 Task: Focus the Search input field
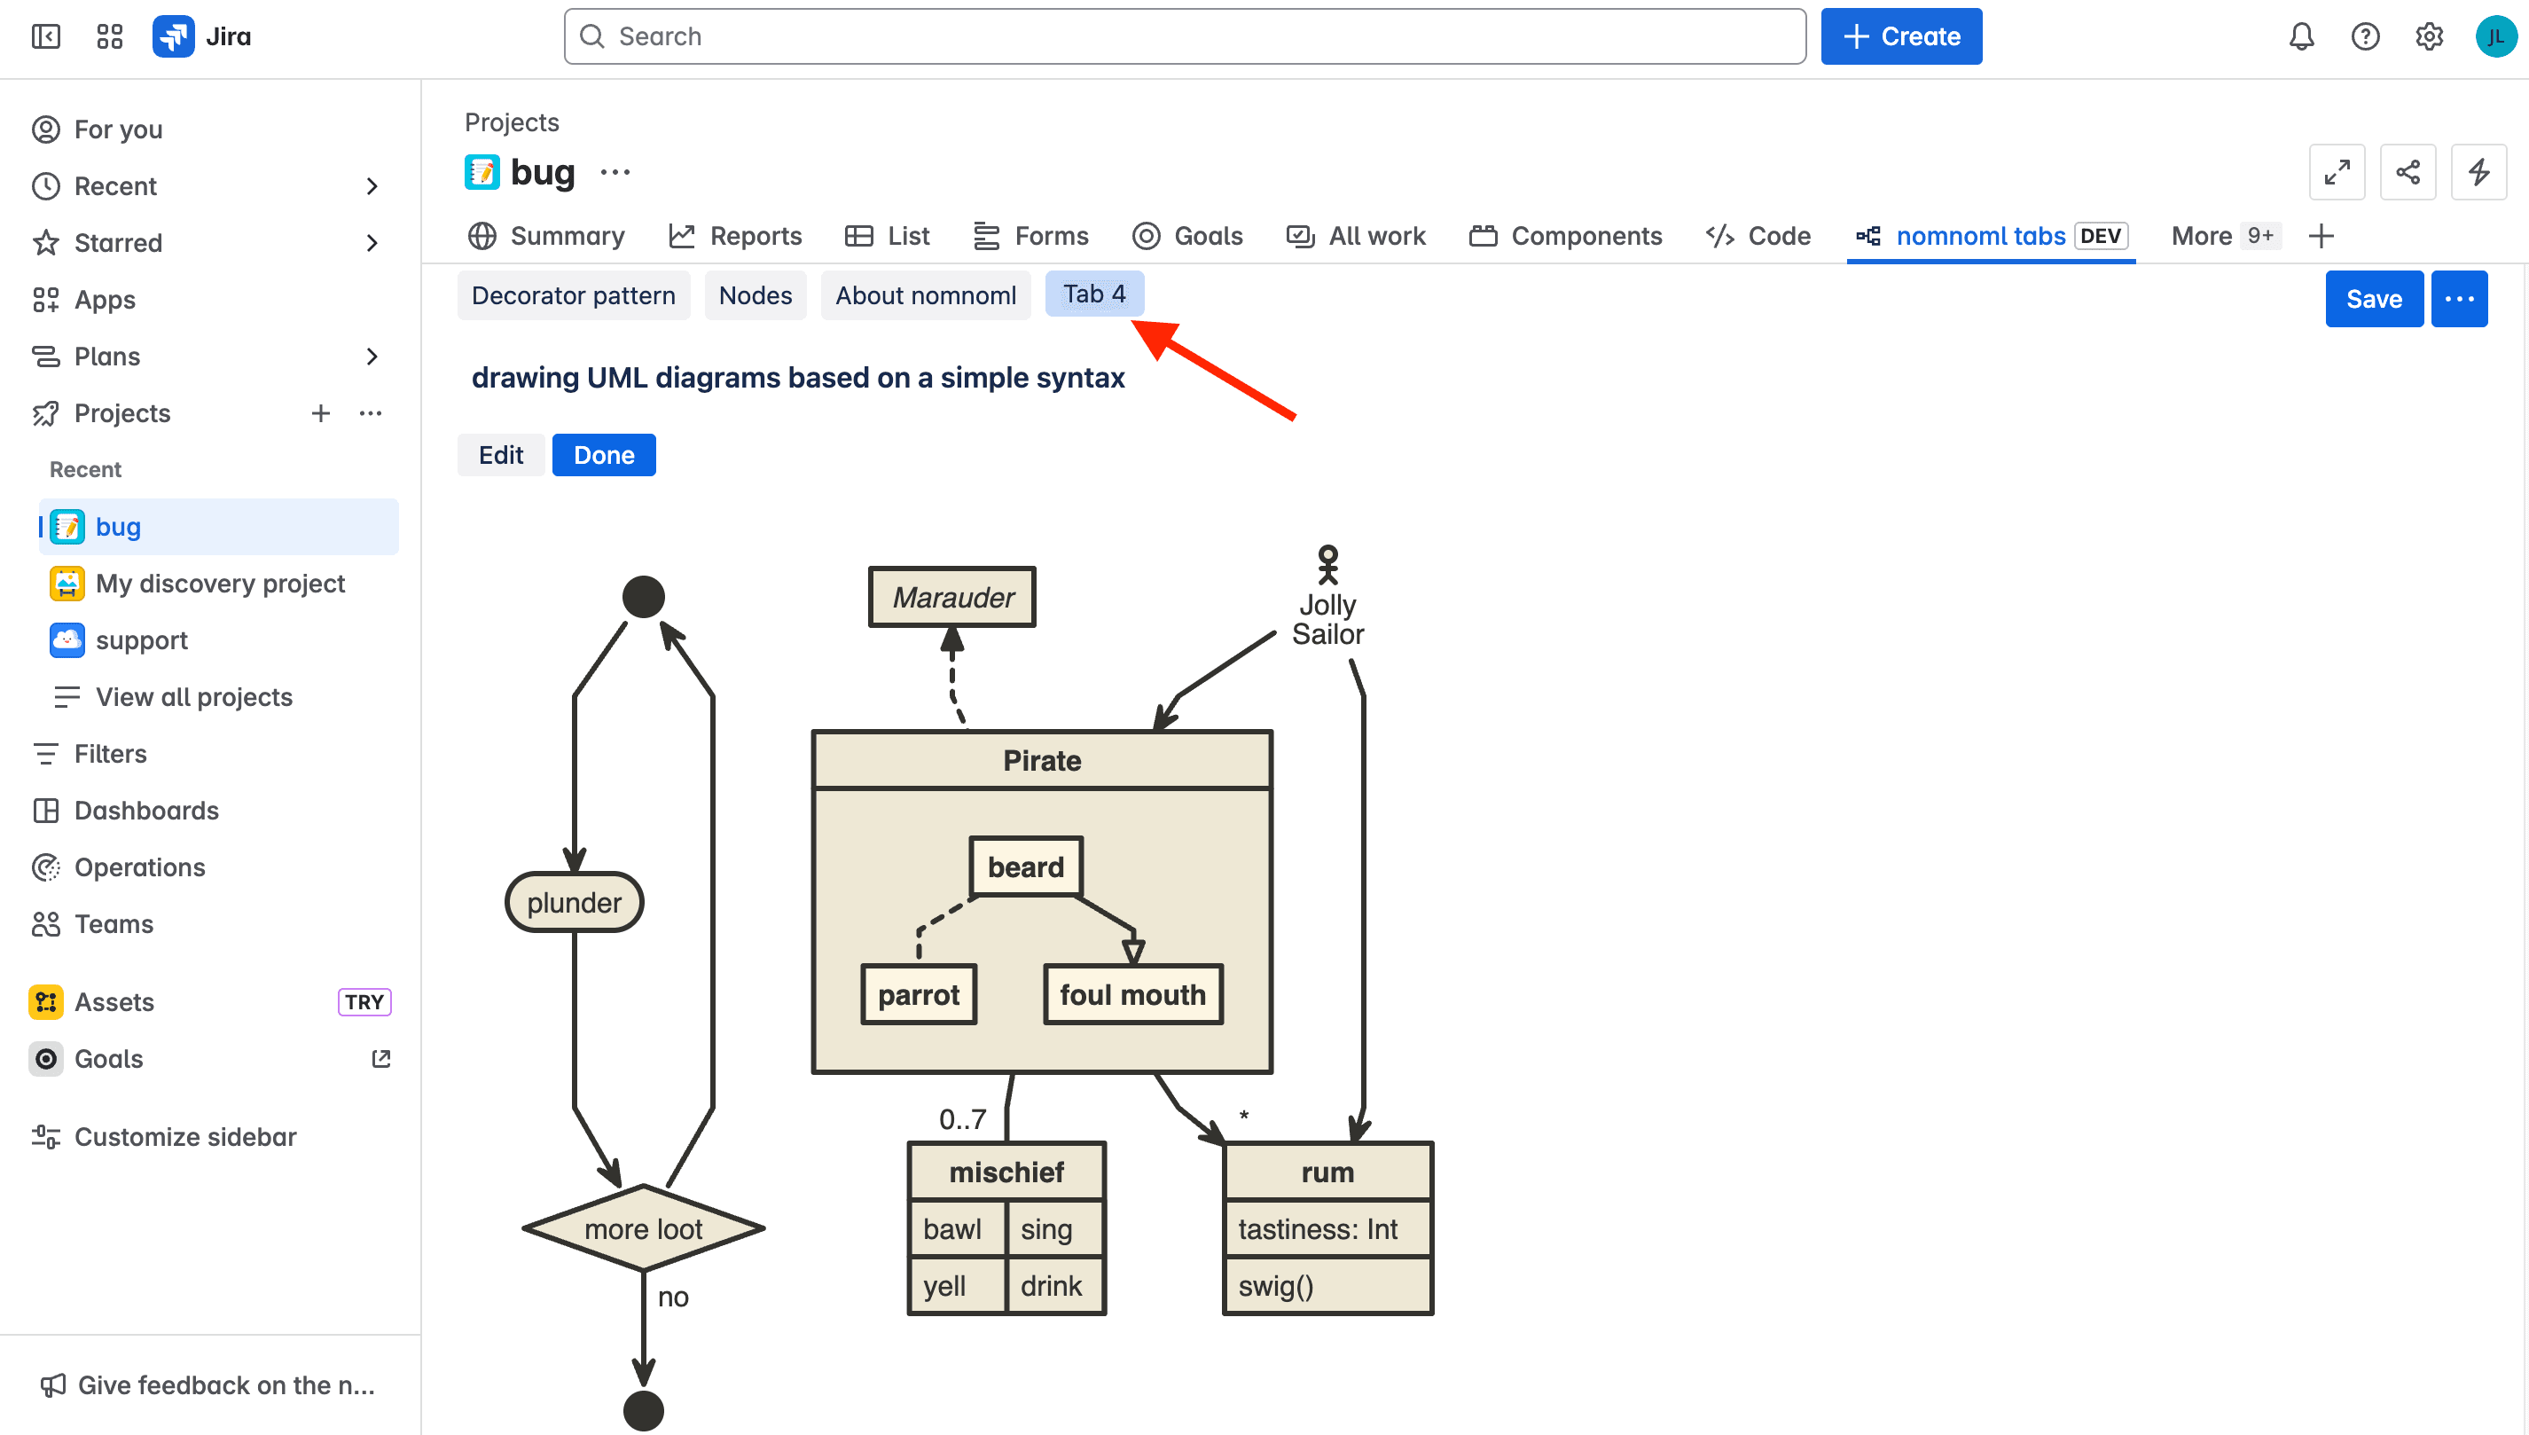[x=1184, y=36]
